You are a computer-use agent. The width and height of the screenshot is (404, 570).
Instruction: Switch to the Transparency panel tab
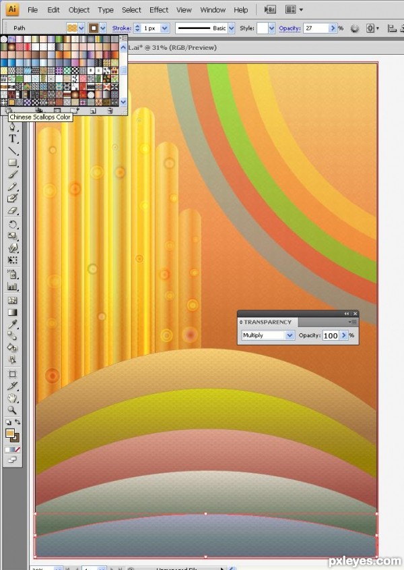tap(268, 322)
